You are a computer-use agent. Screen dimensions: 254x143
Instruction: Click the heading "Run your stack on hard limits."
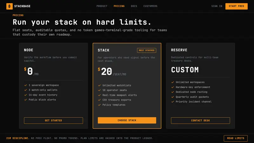82,22
